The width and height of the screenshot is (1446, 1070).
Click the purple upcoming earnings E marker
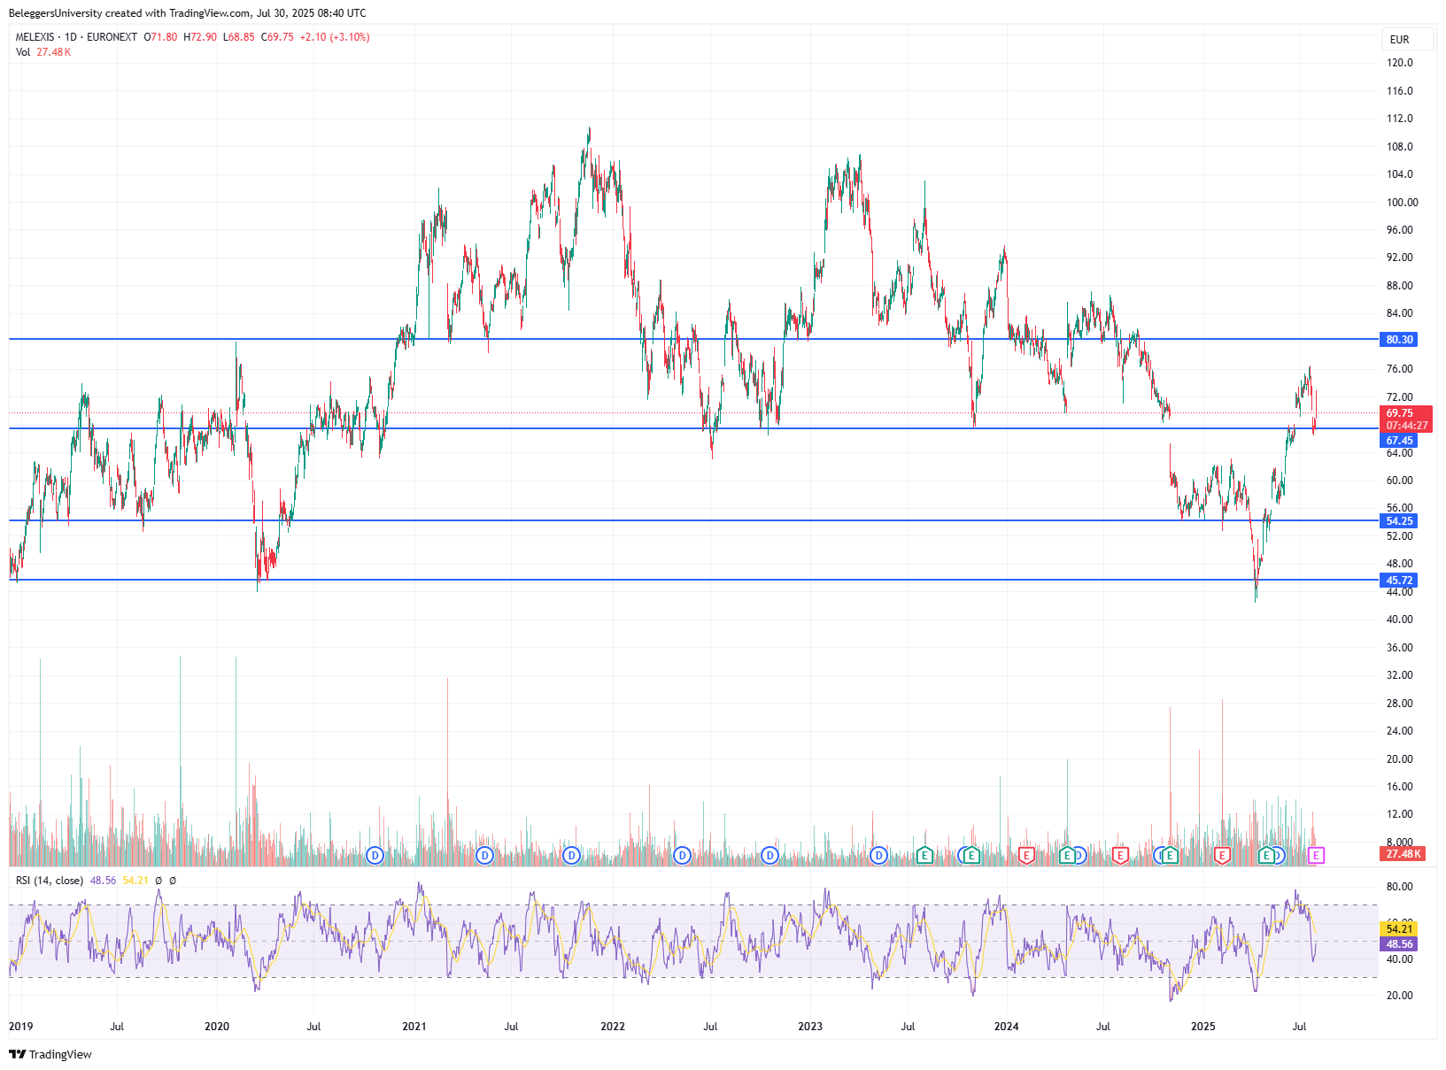(x=1316, y=856)
